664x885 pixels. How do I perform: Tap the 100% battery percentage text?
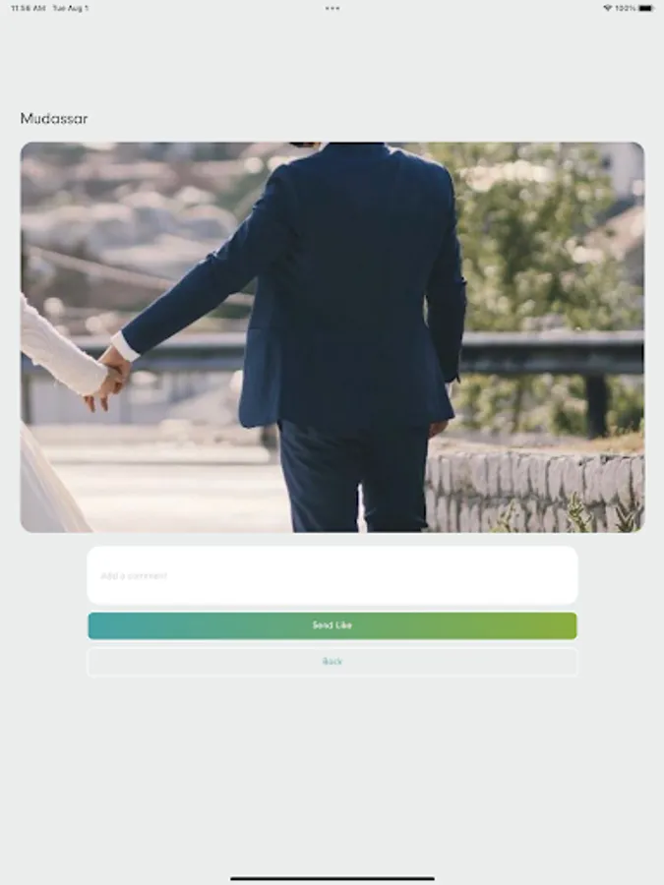pos(626,8)
